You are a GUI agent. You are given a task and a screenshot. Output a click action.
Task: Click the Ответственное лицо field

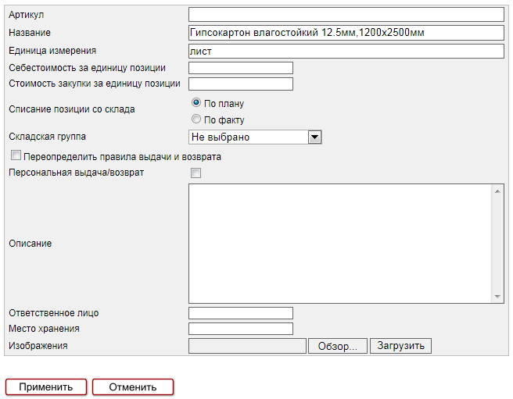[x=241, y=313]
